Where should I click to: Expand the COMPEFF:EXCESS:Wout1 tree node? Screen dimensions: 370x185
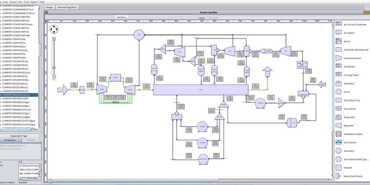coord(1,84)
